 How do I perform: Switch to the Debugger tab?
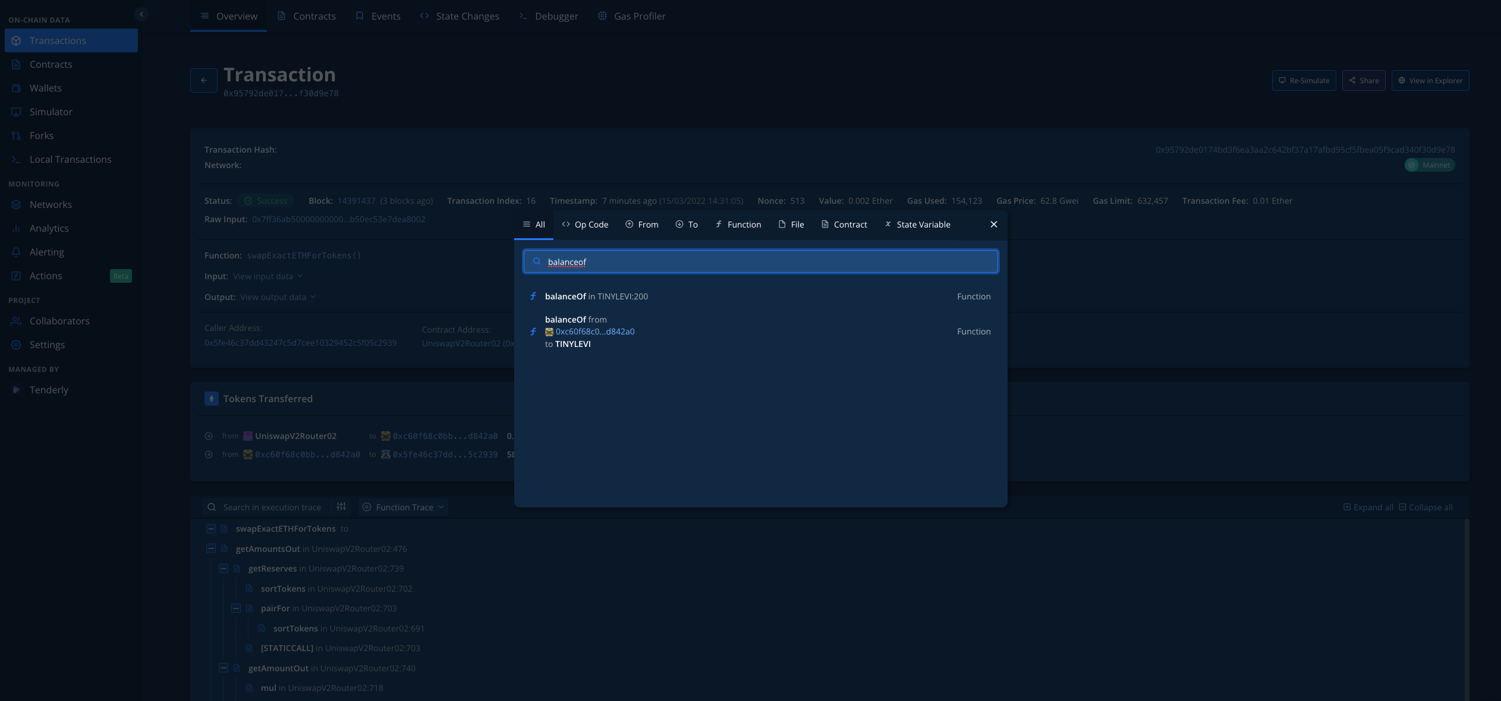click(x=548, y=16)
